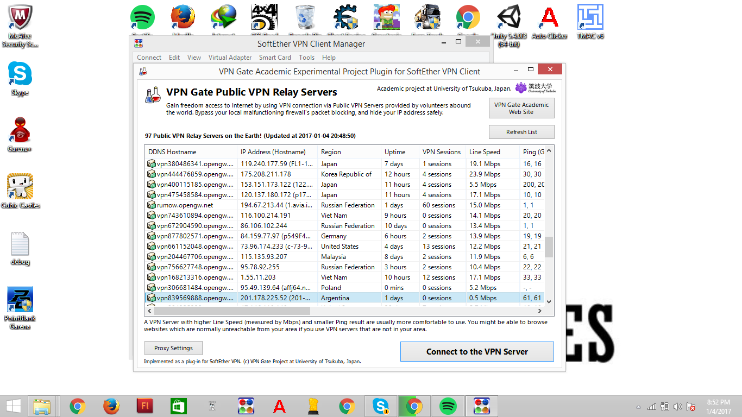This screenshot has height=417, width=742.
Task: Click the server list scroll-down arrow
Action: coord(549,302)
